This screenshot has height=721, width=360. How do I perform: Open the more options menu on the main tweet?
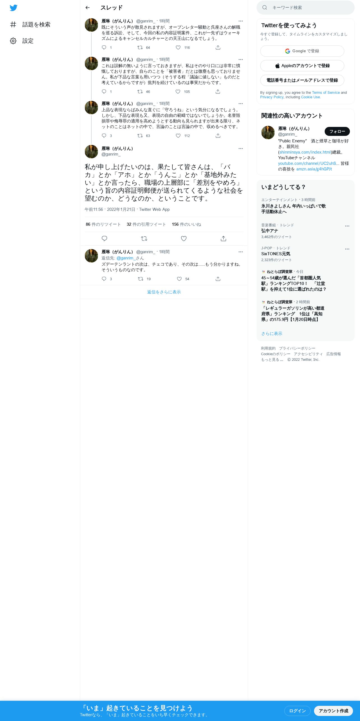(x=241, y=149)
